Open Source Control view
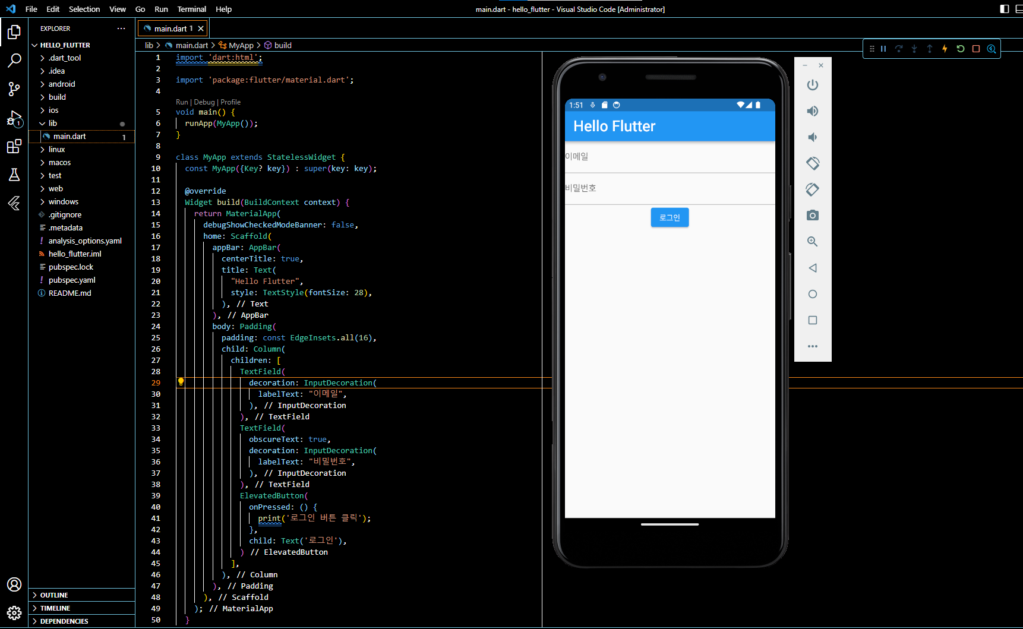 14,89
